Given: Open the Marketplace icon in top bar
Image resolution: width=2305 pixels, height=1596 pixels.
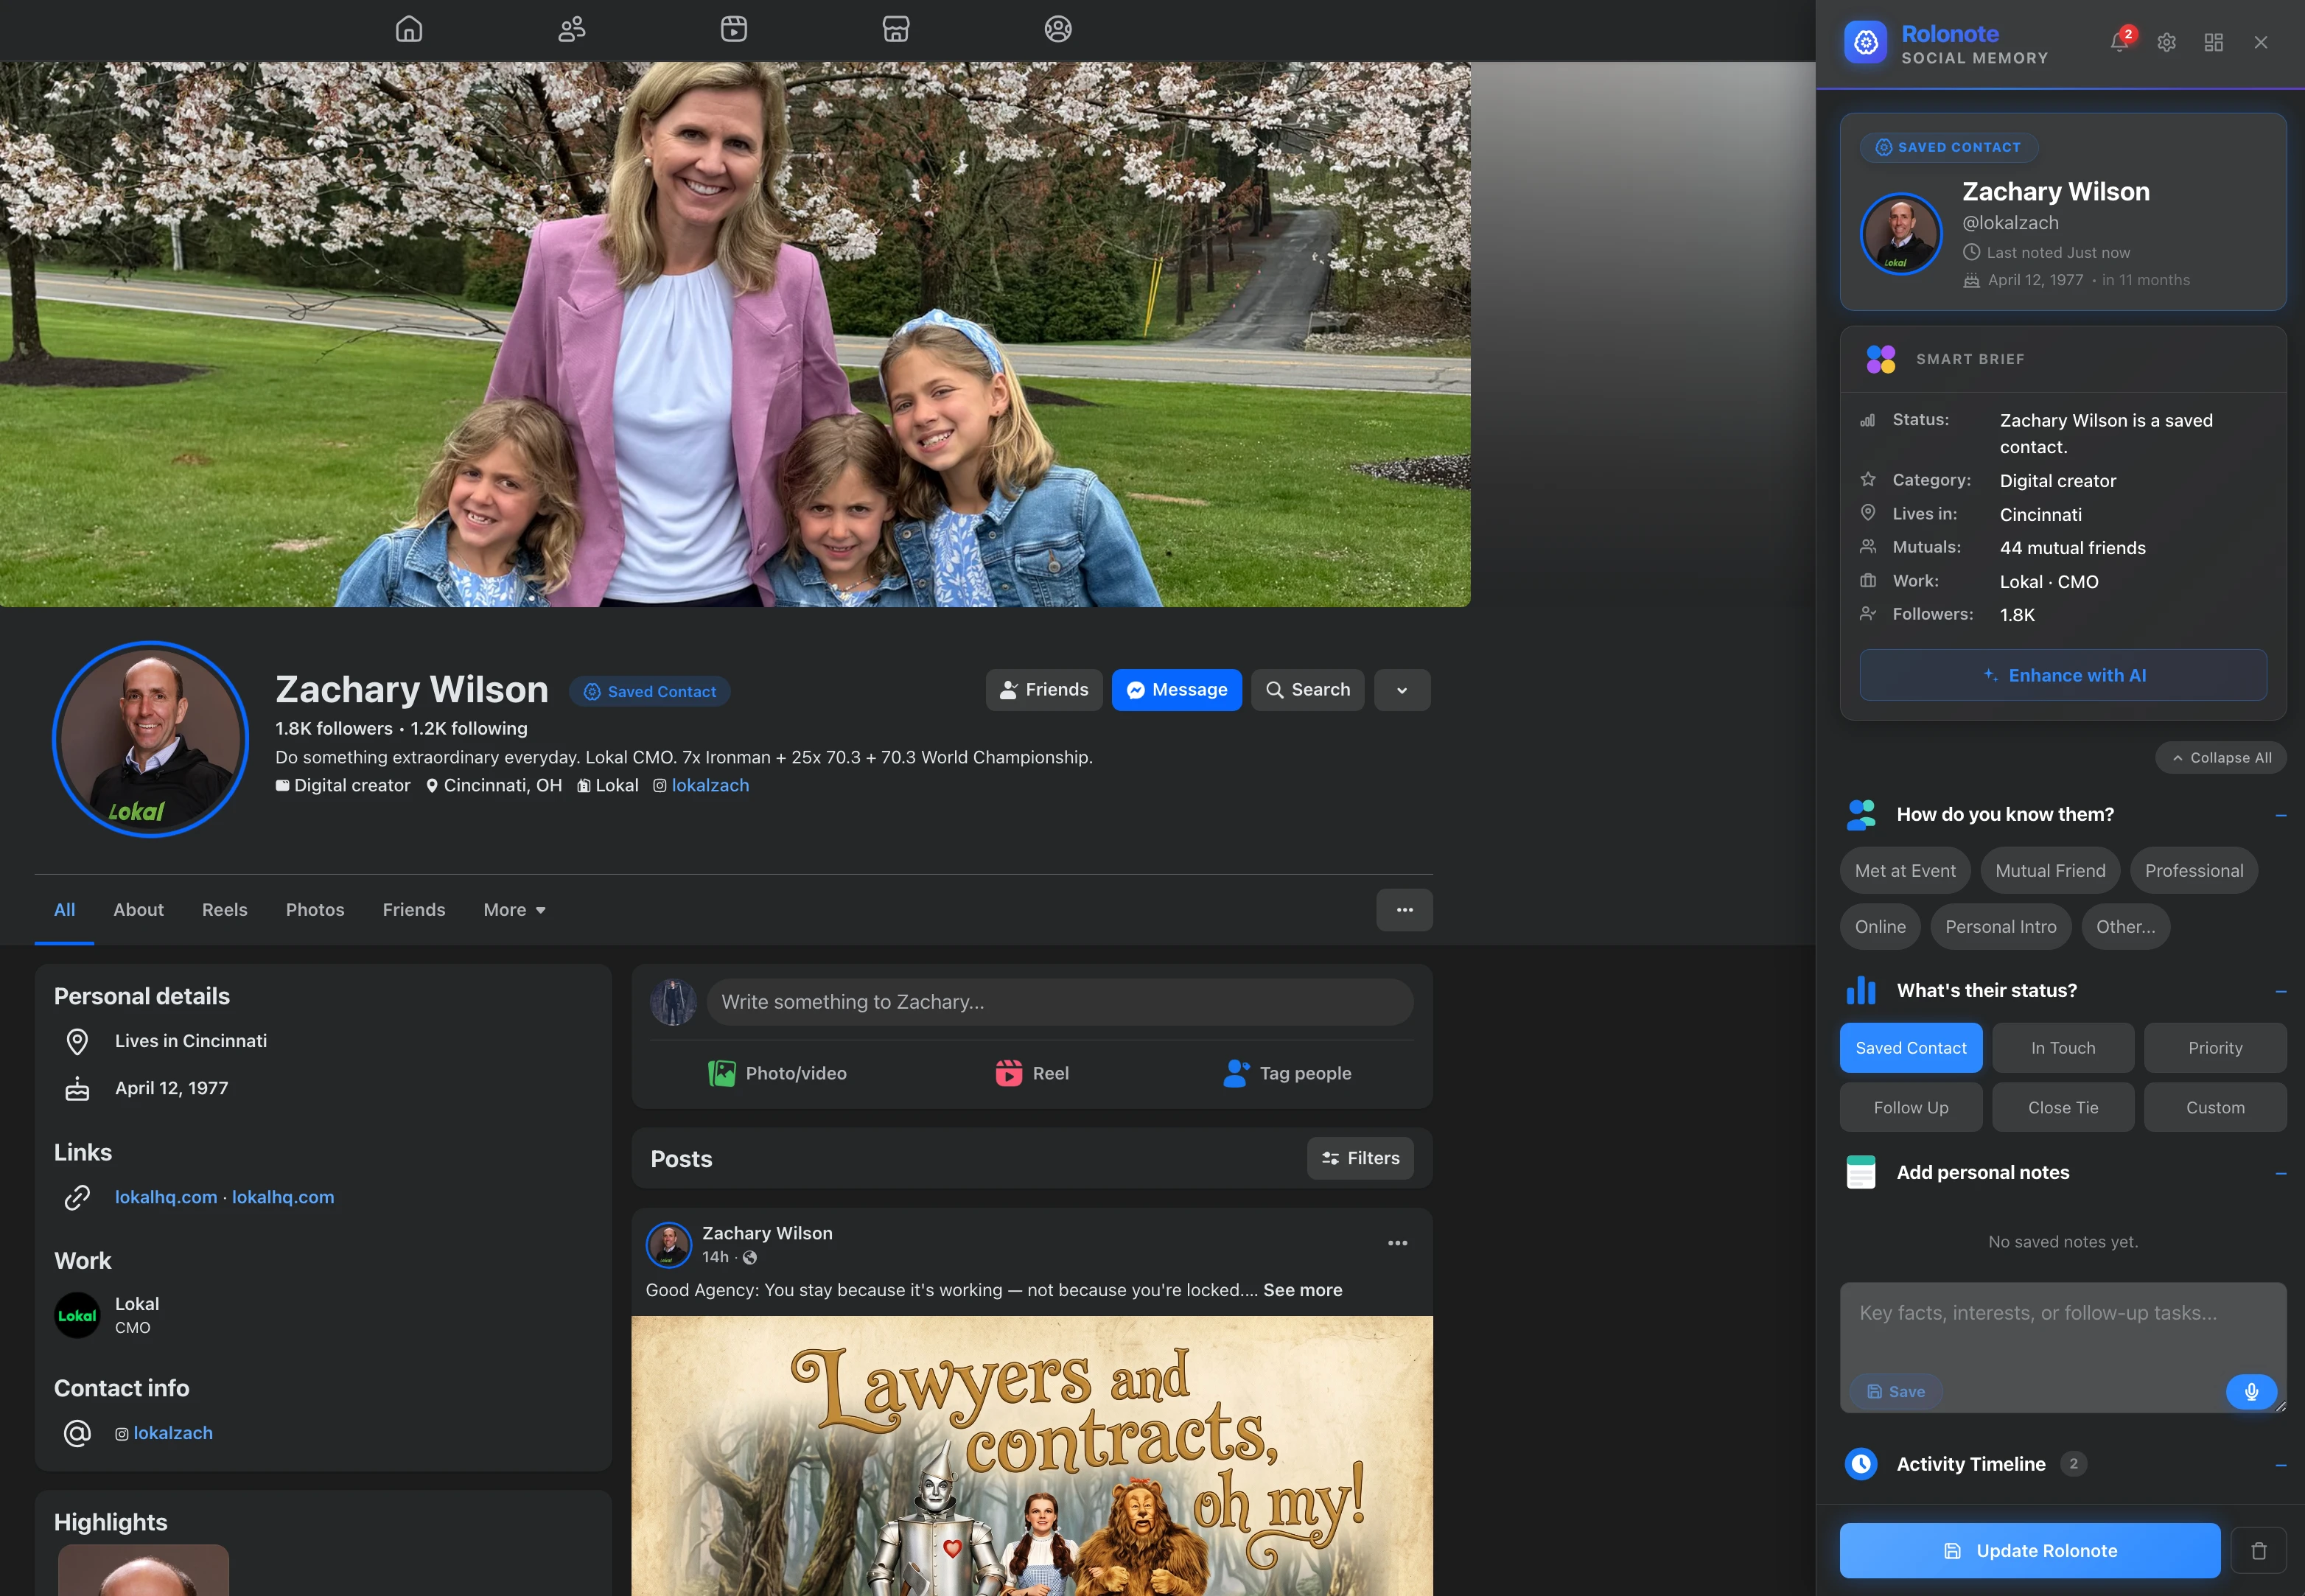Looking at the screenshot, I should click(x=896, y=29).
